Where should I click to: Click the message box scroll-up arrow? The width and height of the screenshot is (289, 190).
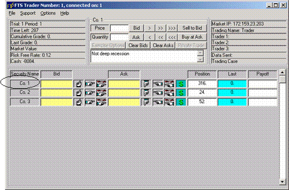[x=200, y=53]
